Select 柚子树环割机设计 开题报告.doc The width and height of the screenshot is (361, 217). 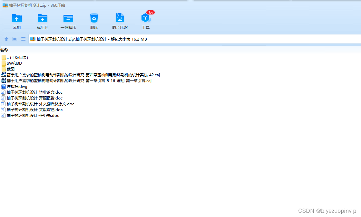coord(32,98)
